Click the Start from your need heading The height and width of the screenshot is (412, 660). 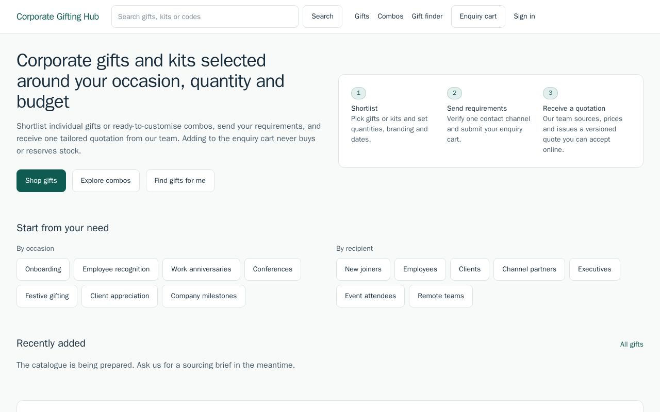tap(62, 228)
